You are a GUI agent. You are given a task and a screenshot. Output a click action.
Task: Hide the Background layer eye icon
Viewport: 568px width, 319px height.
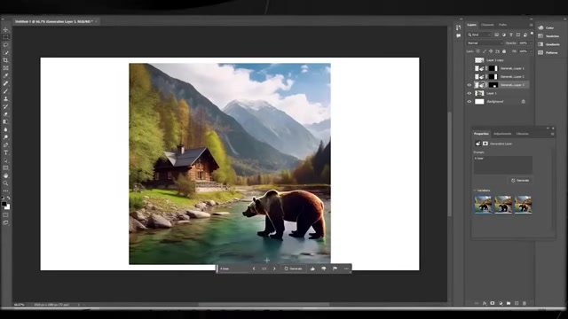pyautogui.click(x=469, y=102)
